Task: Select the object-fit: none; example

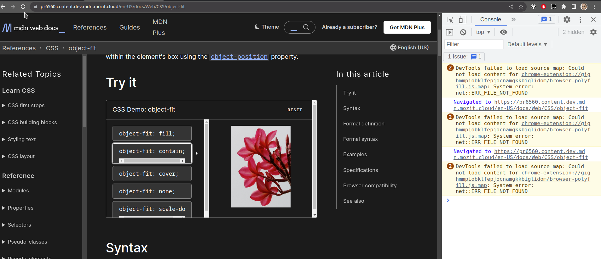Action: click(152, 191)
